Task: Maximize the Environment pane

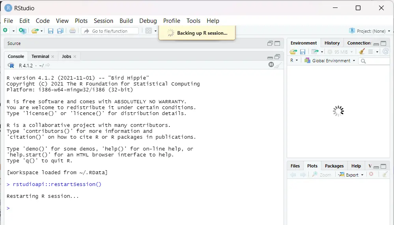Action: [383, 43]
